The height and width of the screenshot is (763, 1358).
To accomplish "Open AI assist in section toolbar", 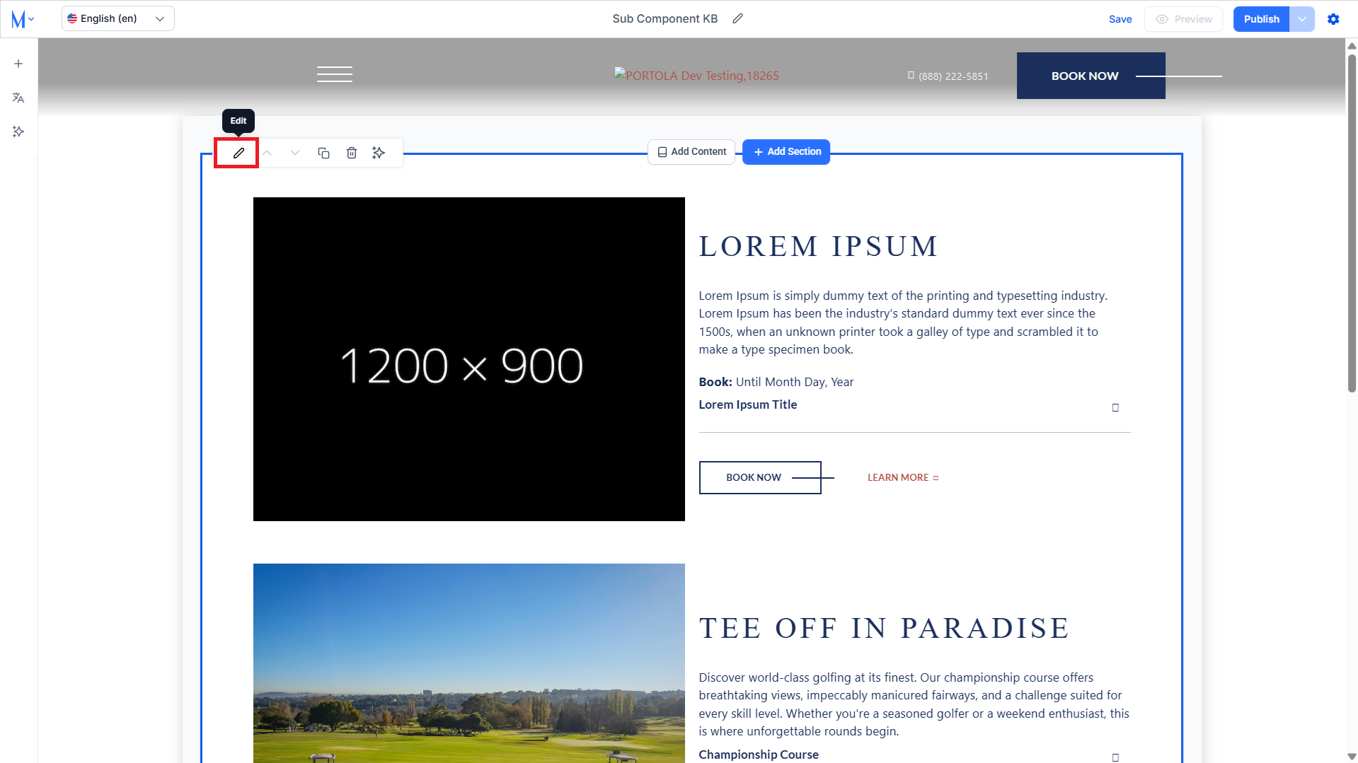I will click(379, 153).
